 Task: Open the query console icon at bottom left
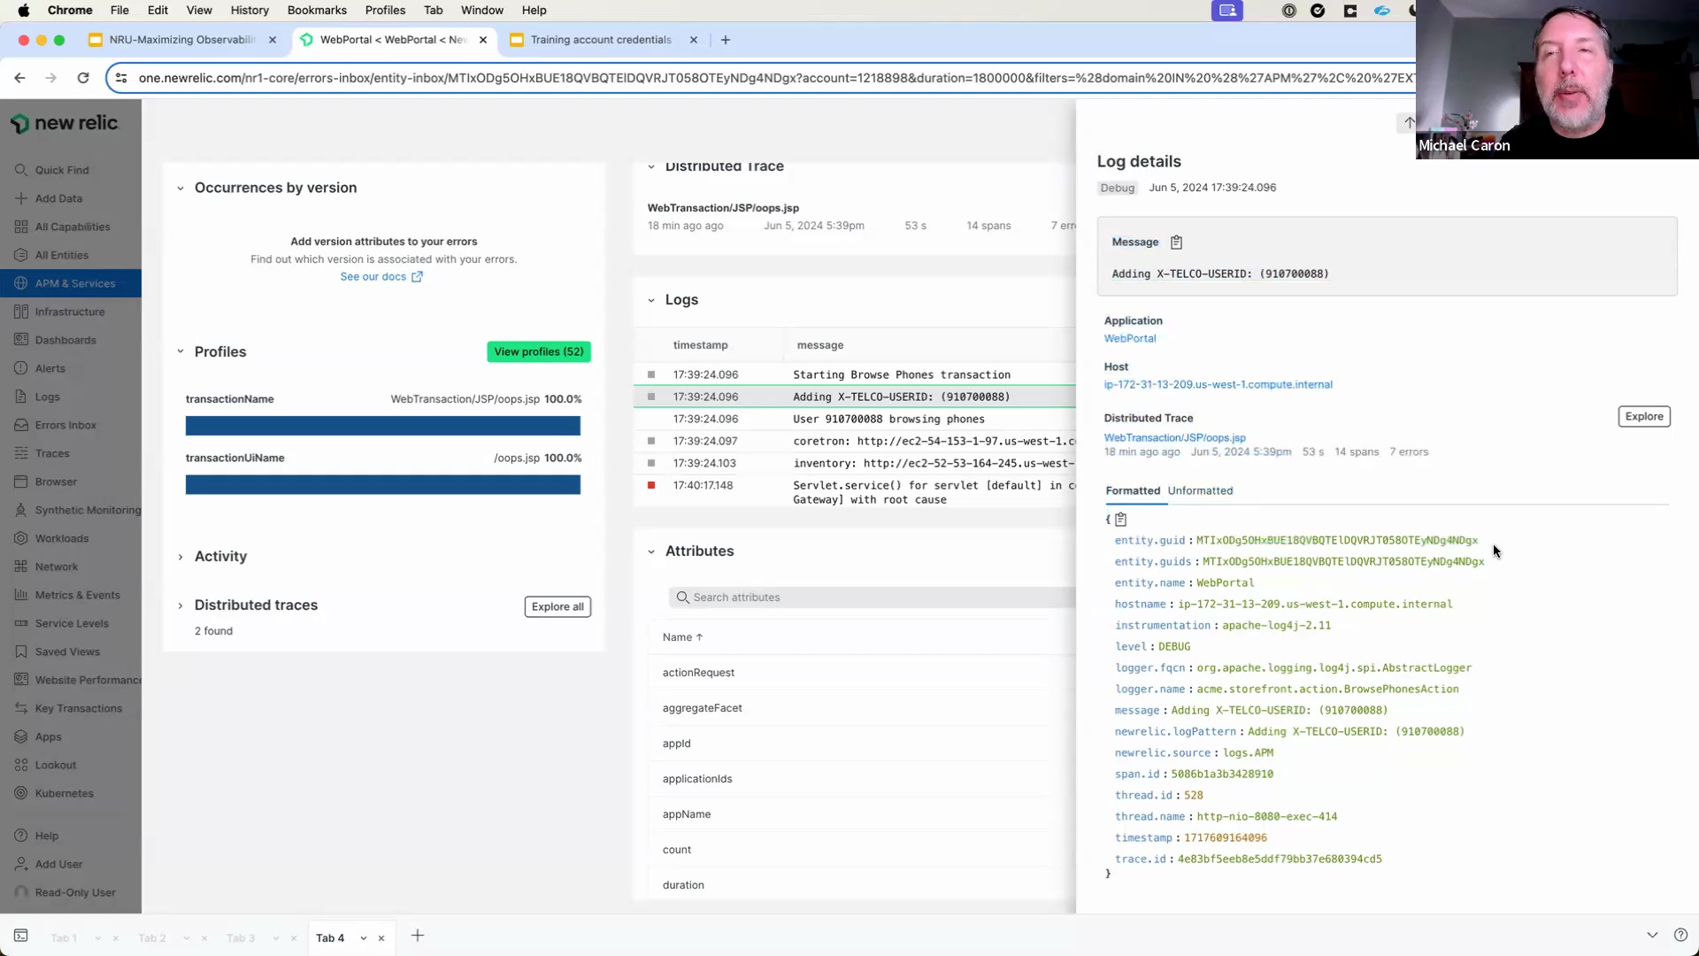tap(21, 936)
